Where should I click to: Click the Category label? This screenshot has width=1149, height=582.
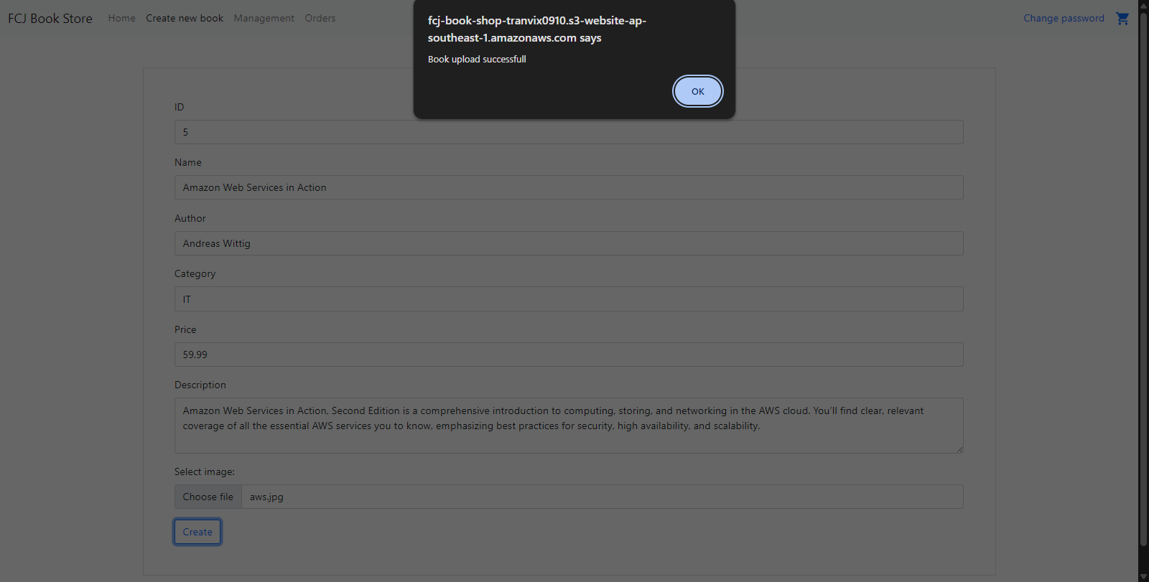point(195,273)
